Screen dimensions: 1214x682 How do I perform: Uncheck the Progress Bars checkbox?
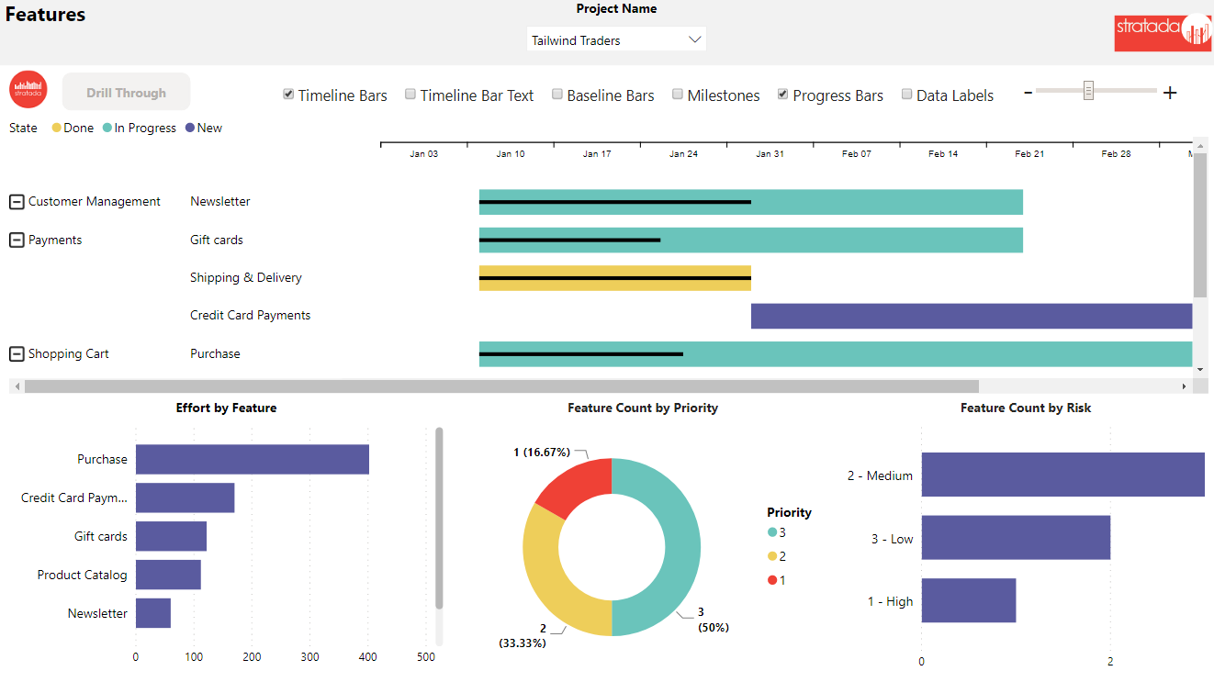(783, 95)
